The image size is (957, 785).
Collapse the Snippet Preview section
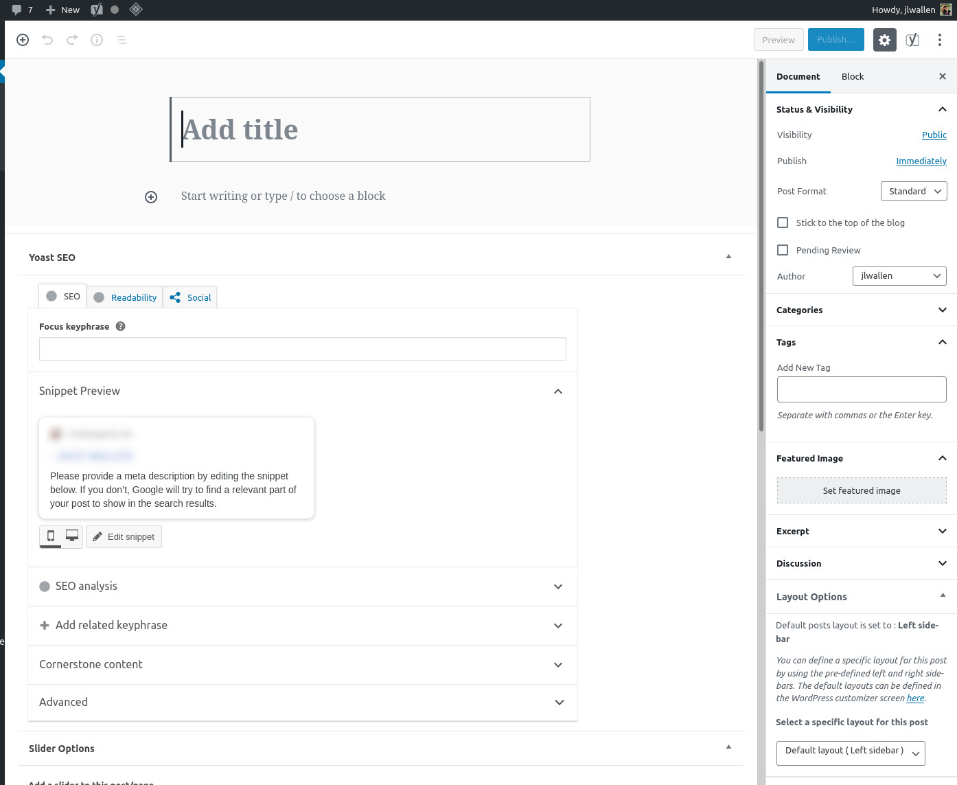pyautogui.click(x=303, y=391)
